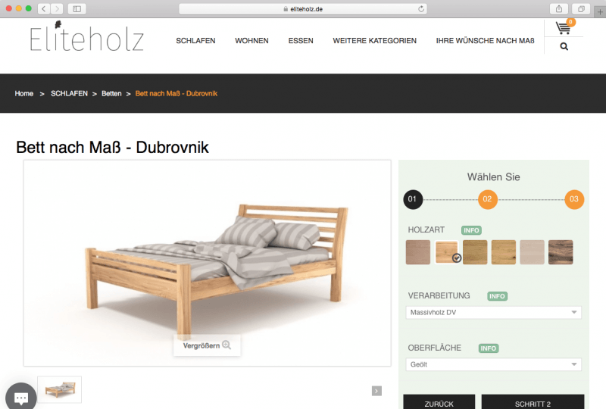606x409 pixels.
Task: Click next thumbnail arrow in gallery
Action: pyautogui.click(x=376, y=391)
